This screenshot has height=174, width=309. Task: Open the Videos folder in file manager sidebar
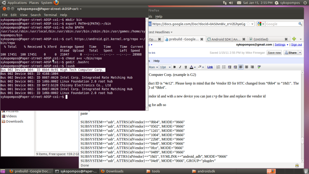pos(9,116)
